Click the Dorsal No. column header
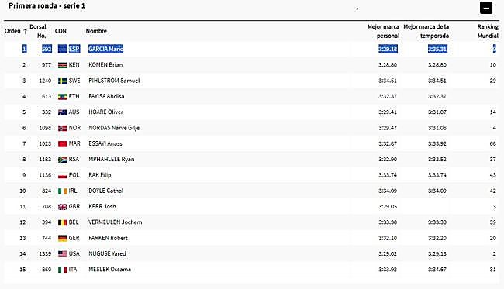 [38, 31]
